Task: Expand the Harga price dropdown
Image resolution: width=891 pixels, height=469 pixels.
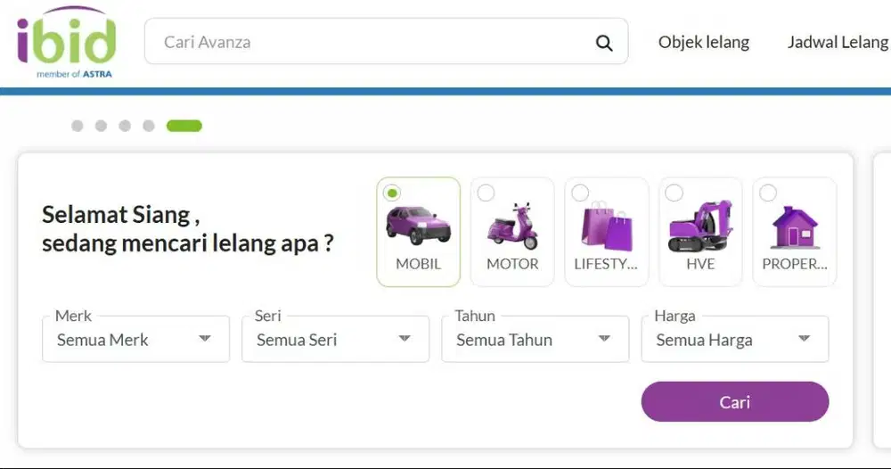Action: 734,340
